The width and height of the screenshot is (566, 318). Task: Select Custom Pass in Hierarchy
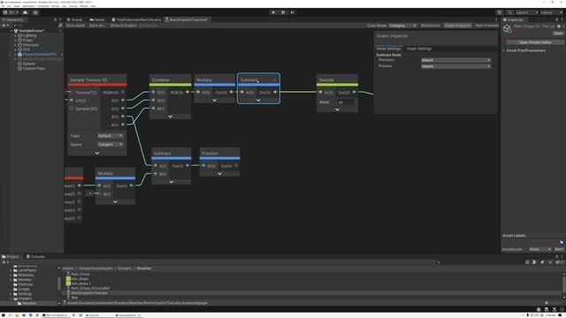[34, 69]
